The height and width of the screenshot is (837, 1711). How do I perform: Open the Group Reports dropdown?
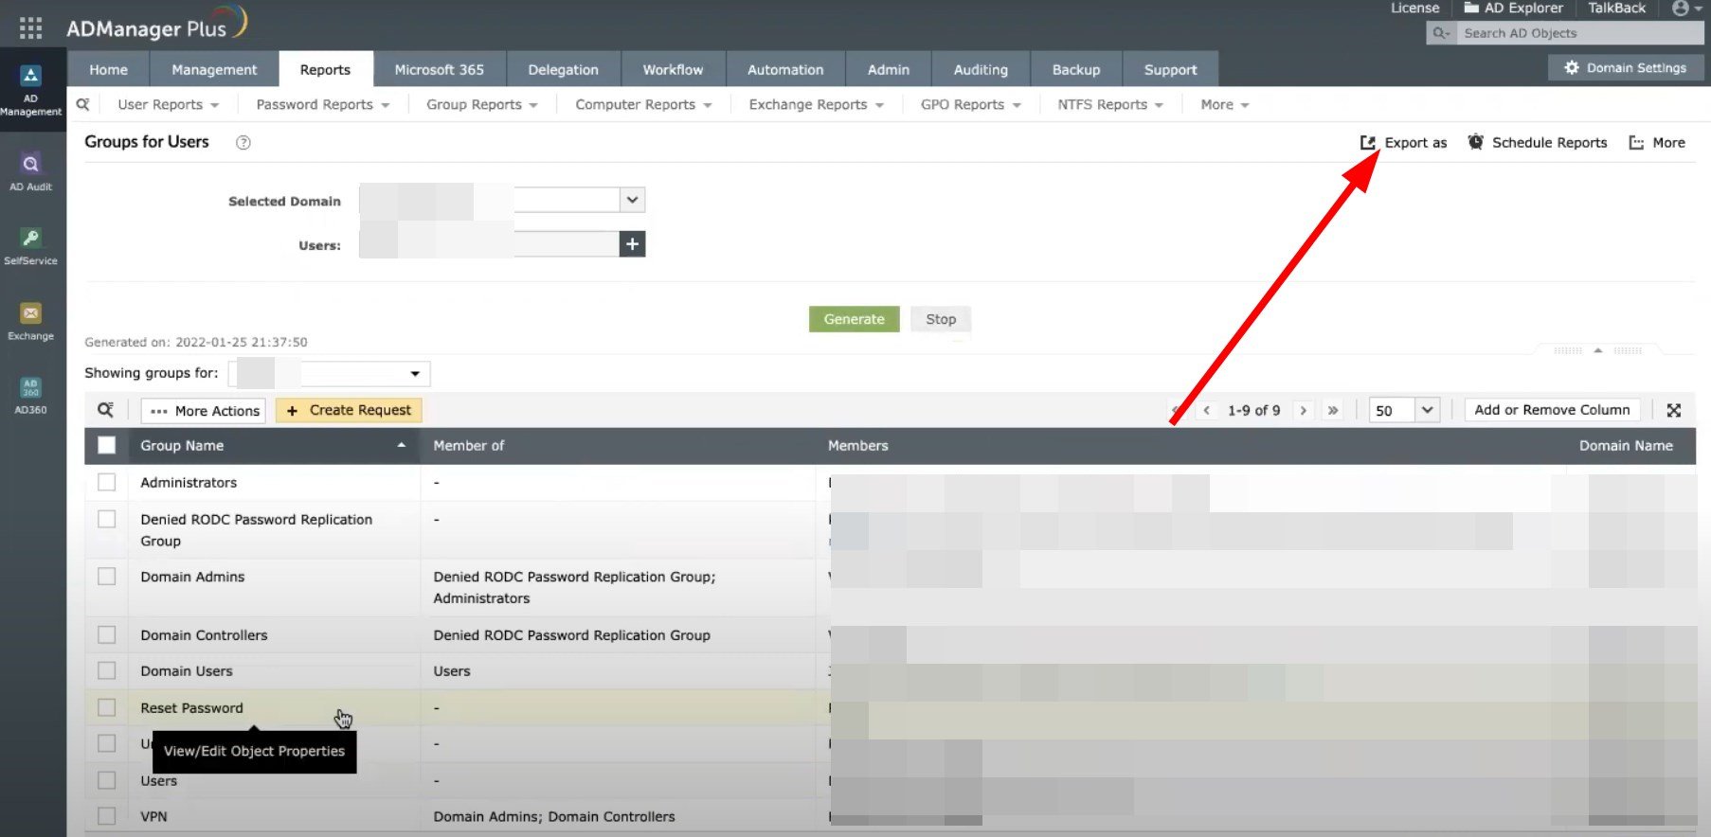pos(482,104)
